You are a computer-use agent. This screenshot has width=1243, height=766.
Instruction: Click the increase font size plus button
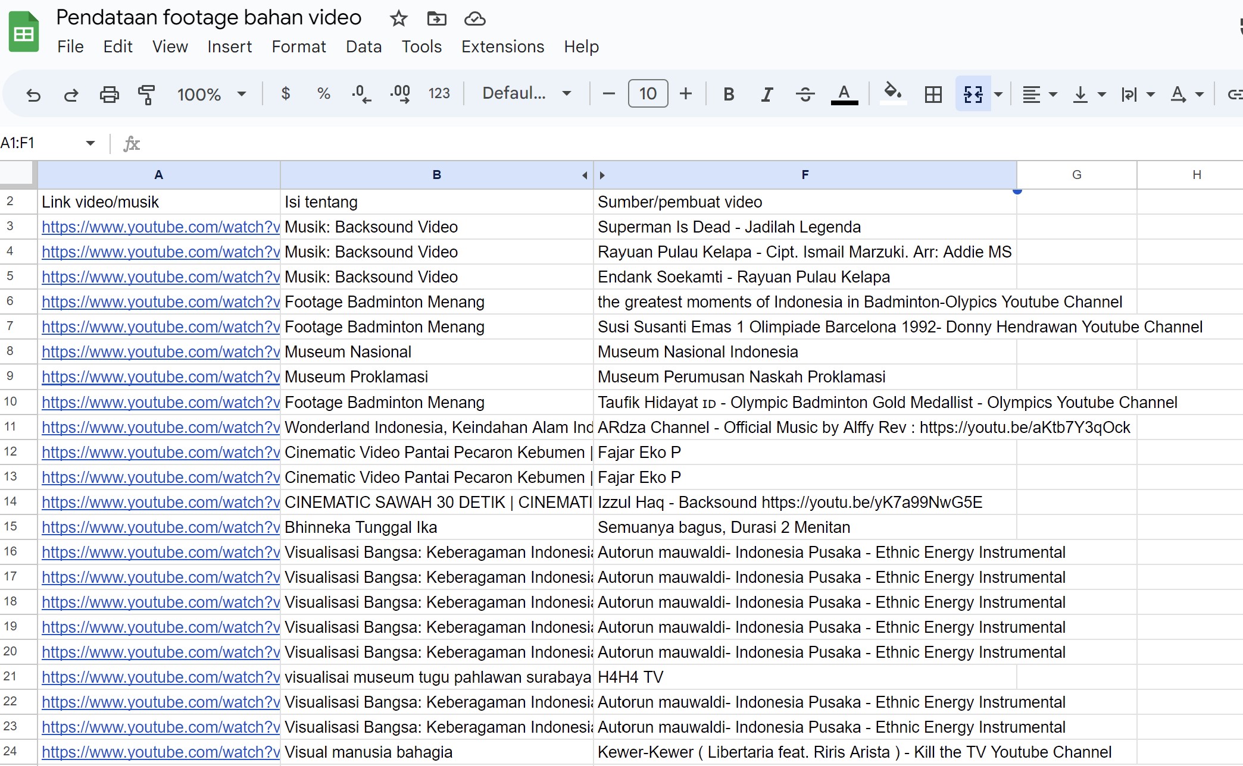(686, 94)
